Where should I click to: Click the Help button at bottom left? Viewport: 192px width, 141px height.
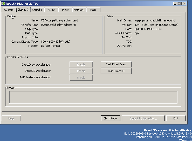pos(11,118)
